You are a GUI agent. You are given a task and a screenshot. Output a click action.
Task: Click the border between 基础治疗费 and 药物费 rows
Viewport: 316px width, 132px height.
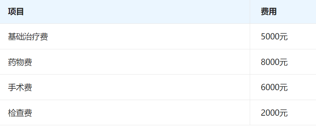[158, 49]
